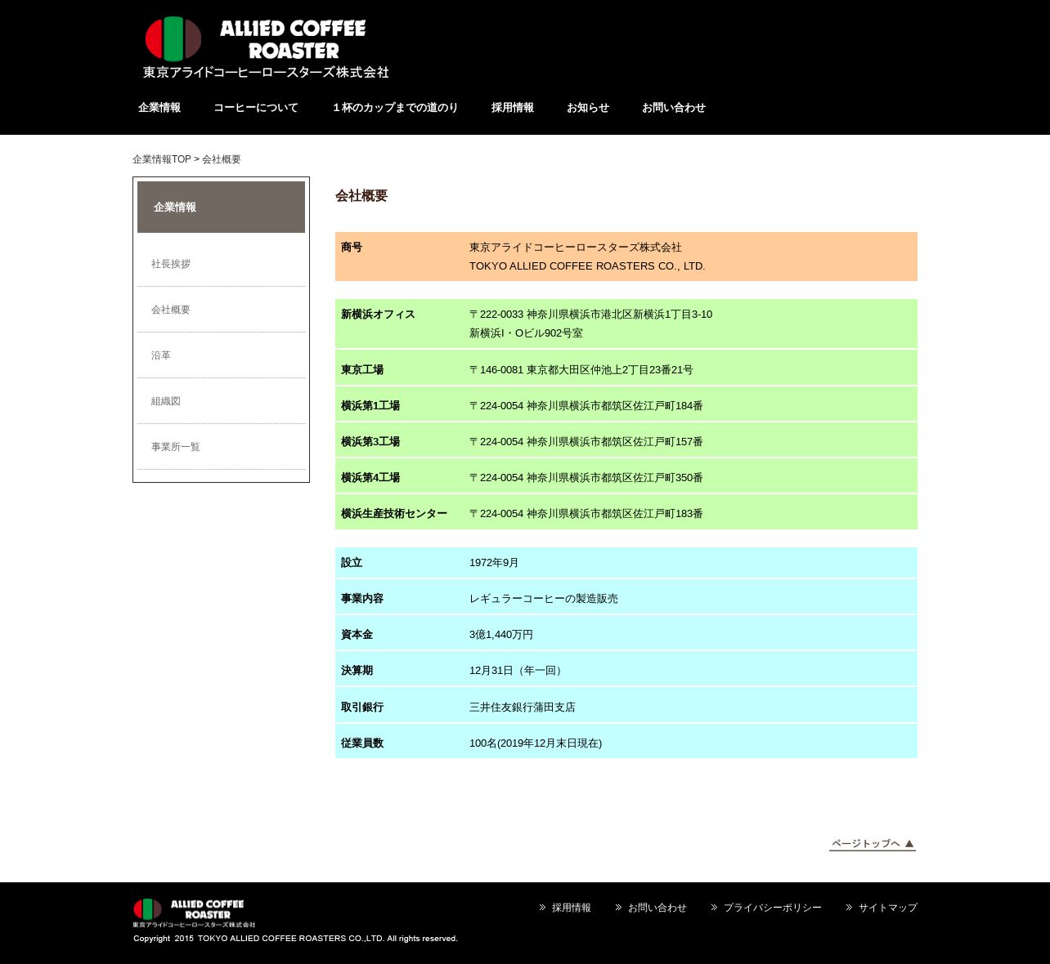Click the 佐江戸町350番 address text
Screen dimensions: 1050x964
pos(586,478)
